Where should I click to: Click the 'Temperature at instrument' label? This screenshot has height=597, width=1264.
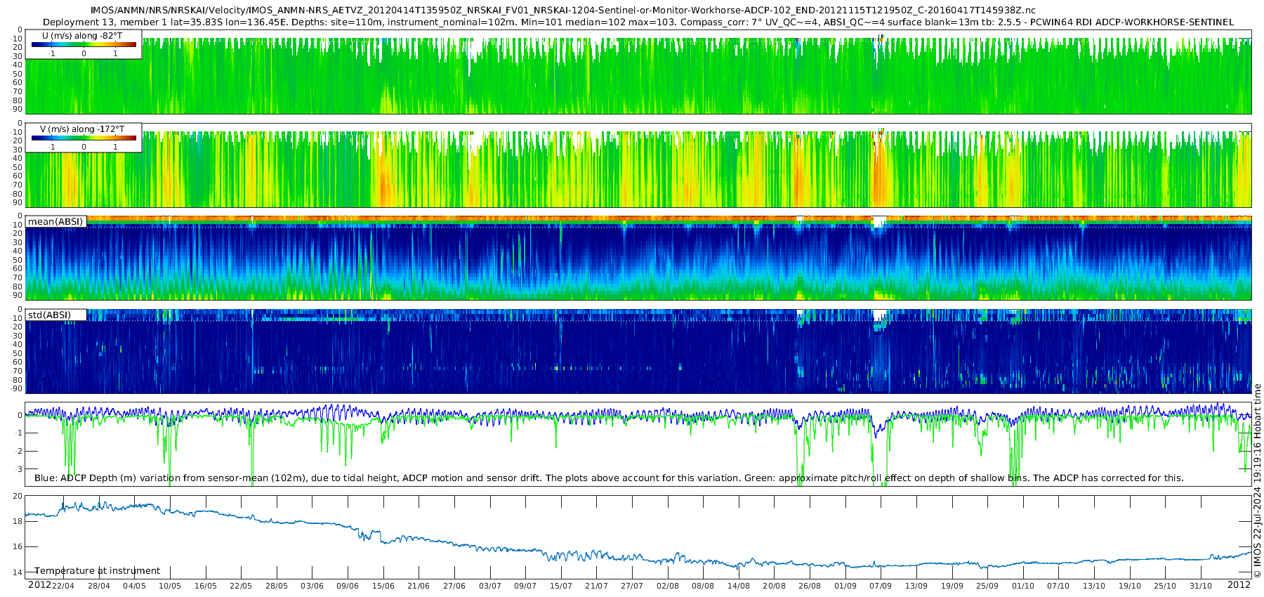click(97, 571)
